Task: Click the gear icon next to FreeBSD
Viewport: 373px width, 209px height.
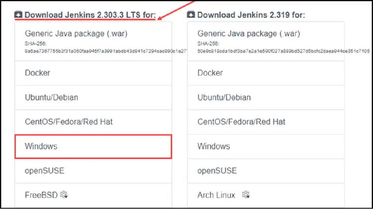Action: 64,195
